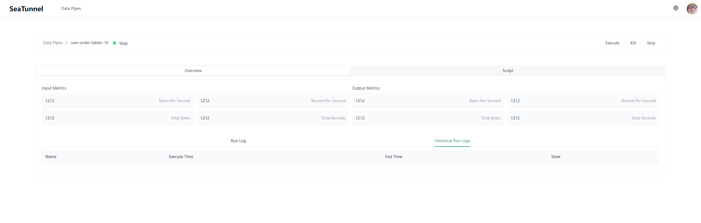Kill the running pipe
Viewport: 701px width, 223px height.
[633, 43]
